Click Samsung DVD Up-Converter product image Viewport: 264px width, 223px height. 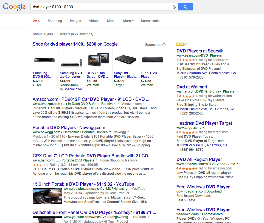click(72, 63)
